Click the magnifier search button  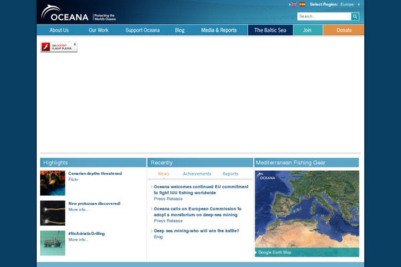click(355, 16)
